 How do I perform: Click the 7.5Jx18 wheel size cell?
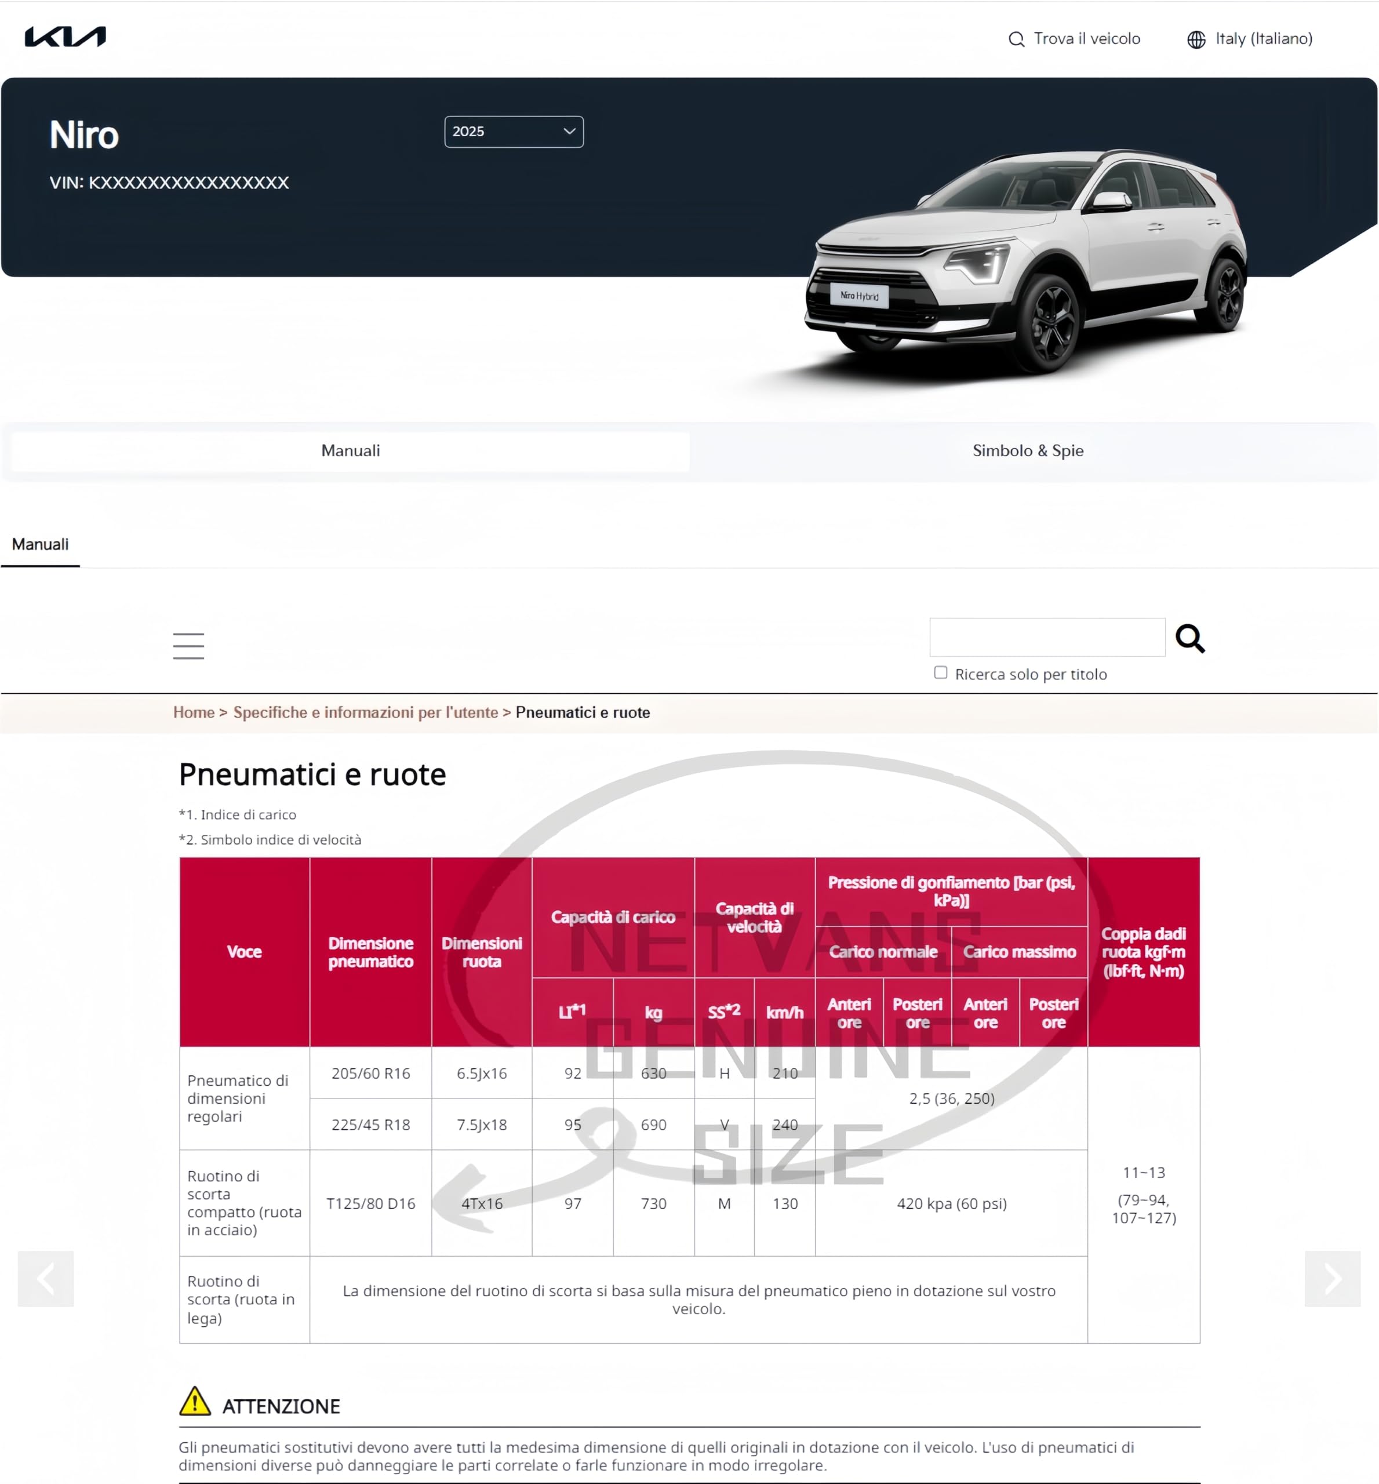pyautogui.click(x=481, y=1125)
